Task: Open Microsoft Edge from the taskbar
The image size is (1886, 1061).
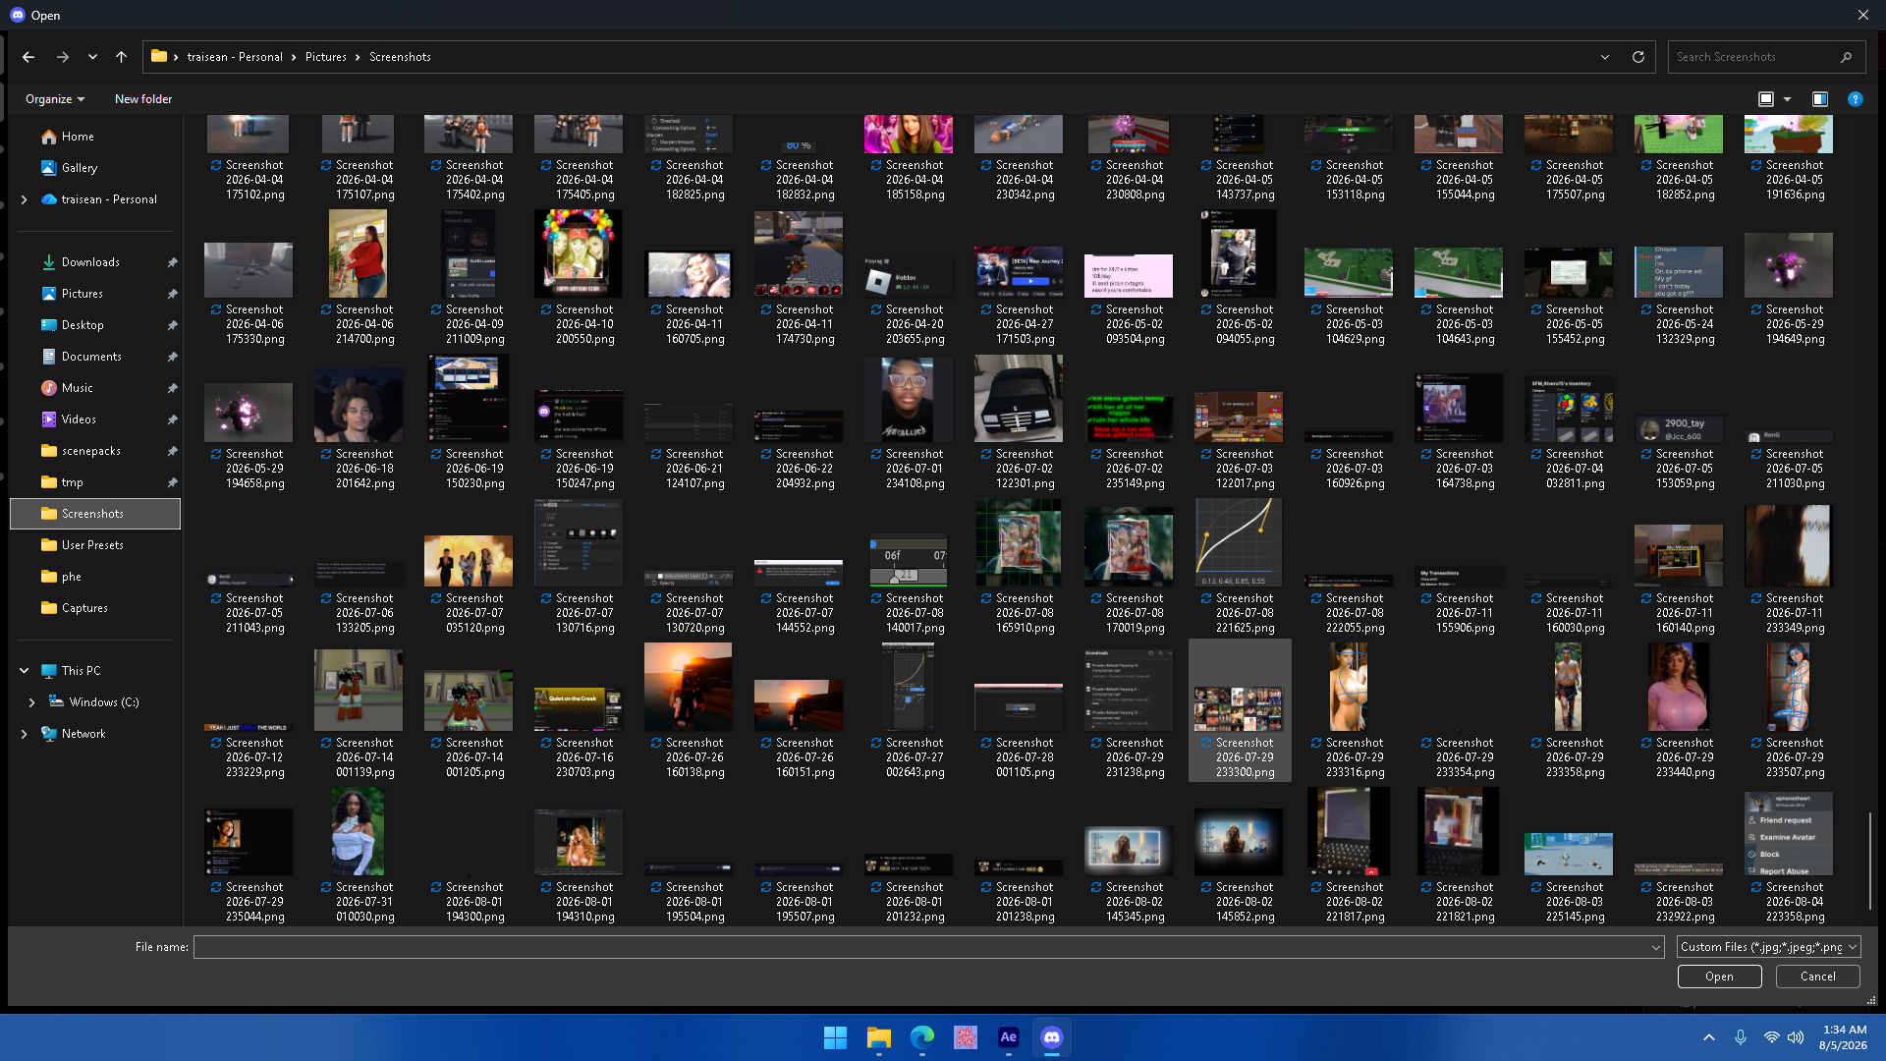Action: click(x=922, y=1037)
